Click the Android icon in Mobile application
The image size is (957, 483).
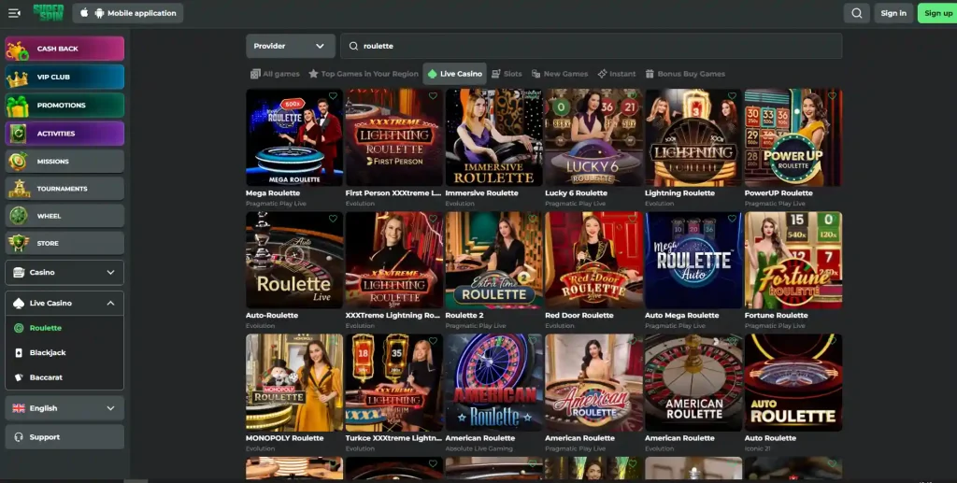(99, 13)
